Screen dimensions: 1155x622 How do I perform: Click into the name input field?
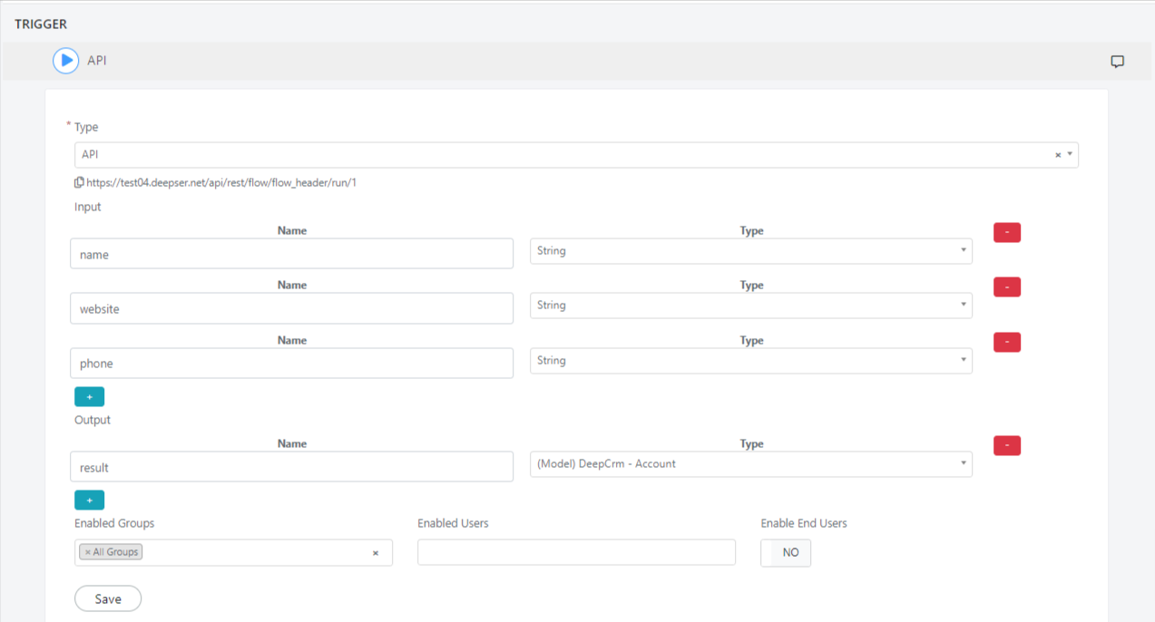[292, 254]
